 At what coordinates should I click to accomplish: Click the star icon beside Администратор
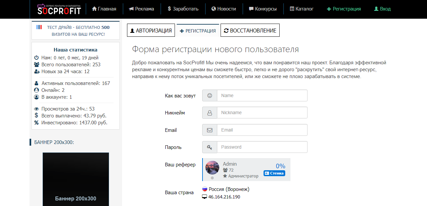[x=225, y=176]
